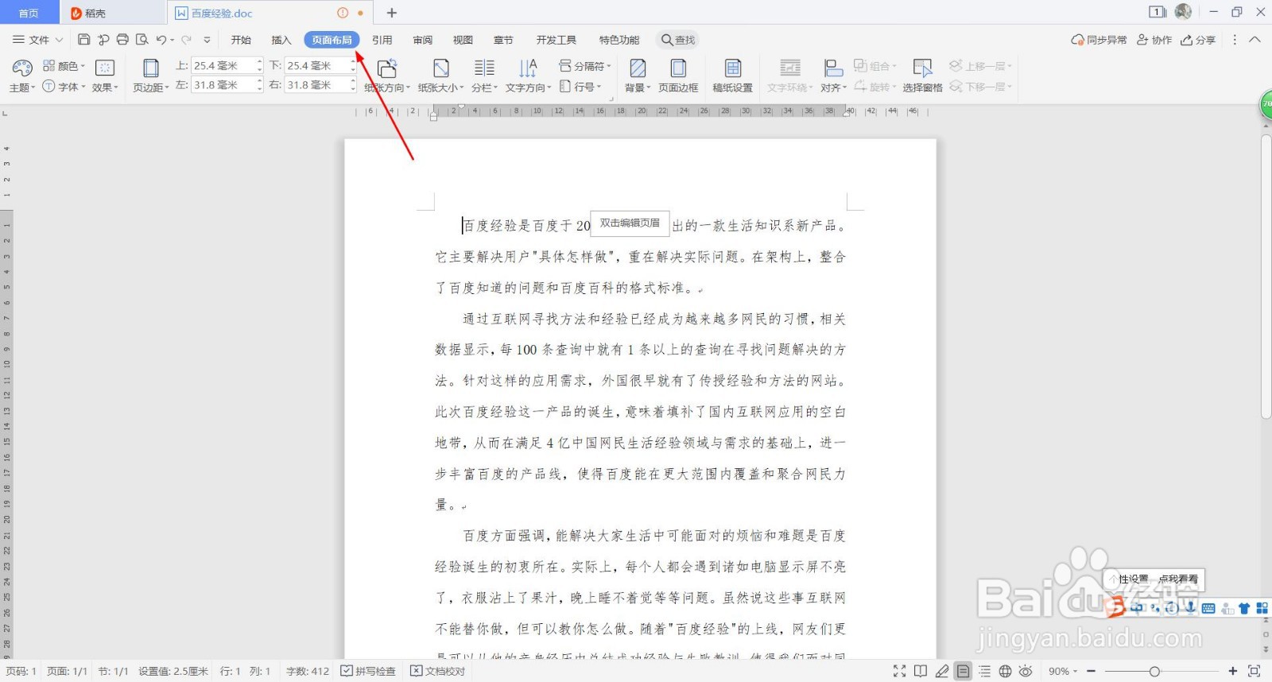Image resolution: width=1272 pixels, height=682 pixels.
Task: Click the top margin 25.4 毫米 field
Action: (223, 66)
